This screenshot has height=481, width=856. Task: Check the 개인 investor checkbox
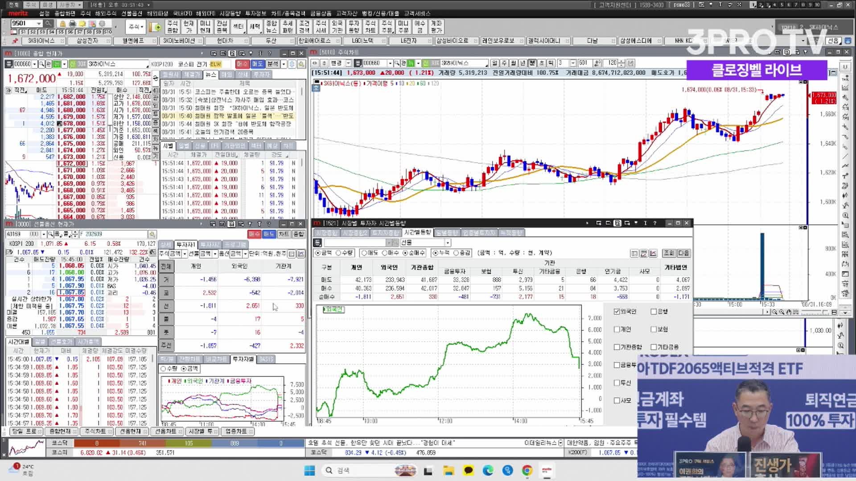point(617,330)
